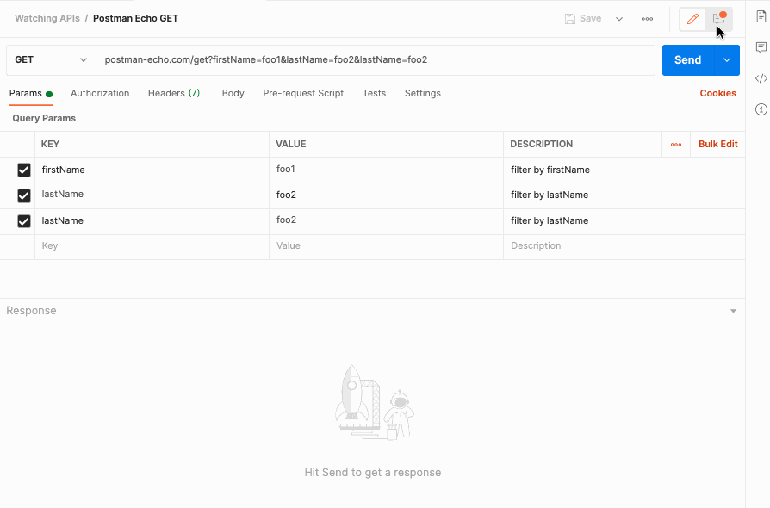
Task: Click the Bulk Edit link
Action: click(x=717, y=144)
